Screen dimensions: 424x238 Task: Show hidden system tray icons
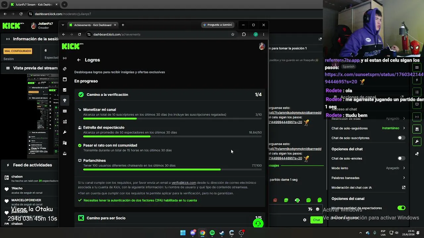pos(360,233)
